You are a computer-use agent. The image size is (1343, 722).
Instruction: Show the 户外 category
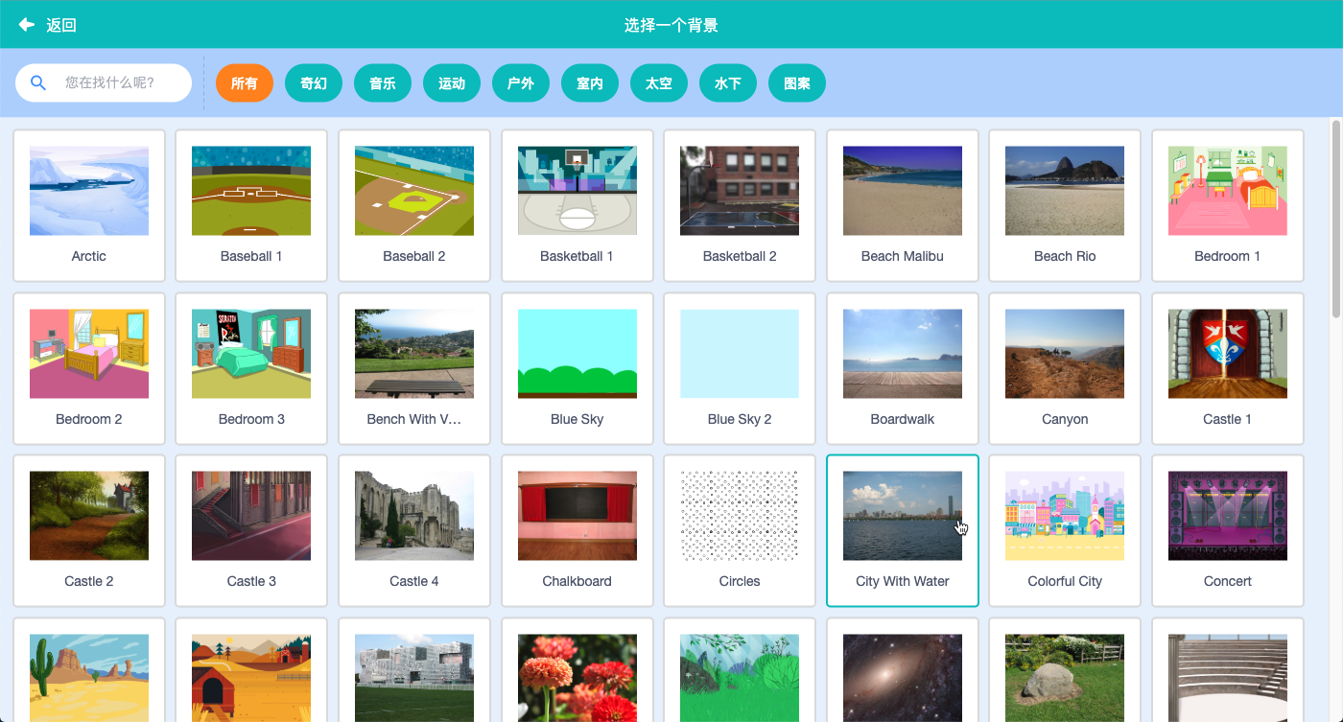[x=521, y=83]
